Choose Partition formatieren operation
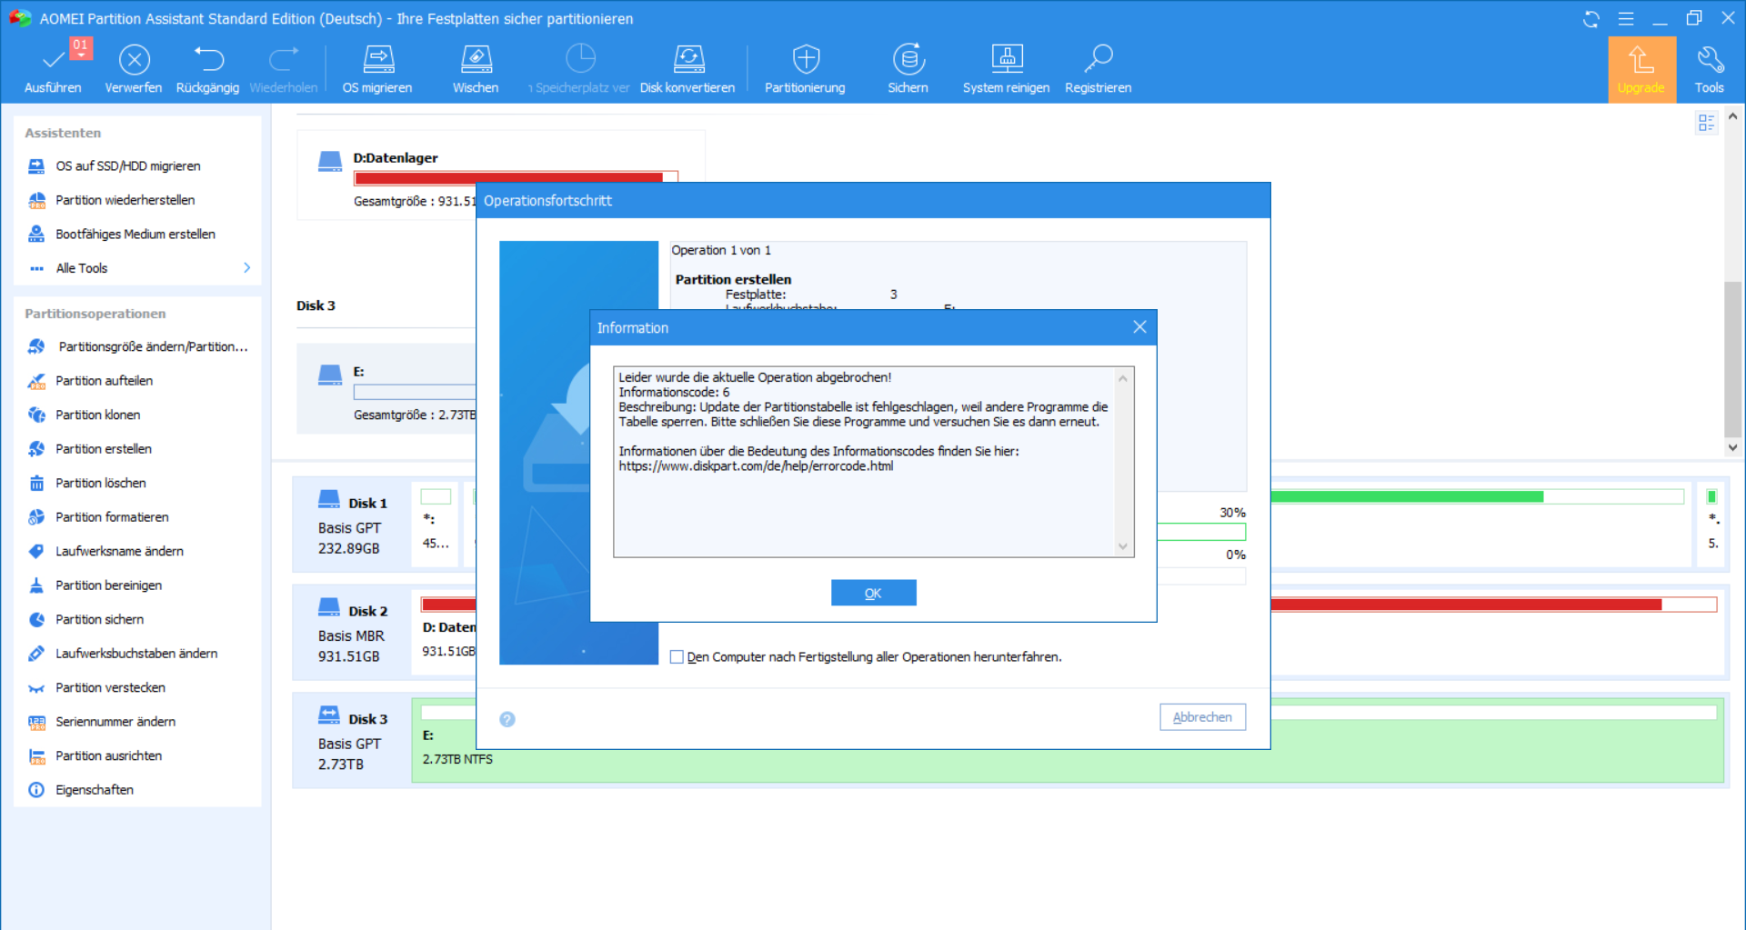The image size is (1746, 930). [x=112, y=517]
